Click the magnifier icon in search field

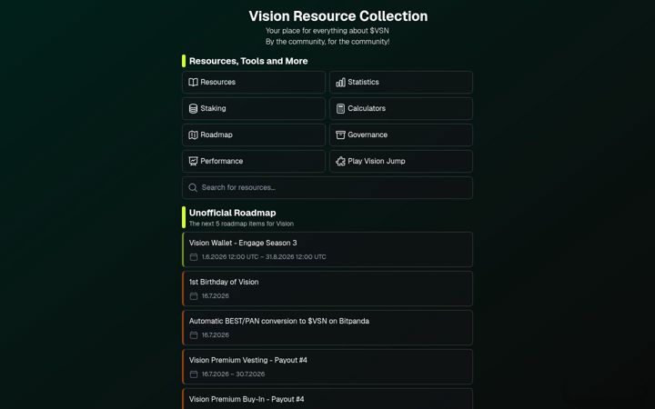pos(193,188)
